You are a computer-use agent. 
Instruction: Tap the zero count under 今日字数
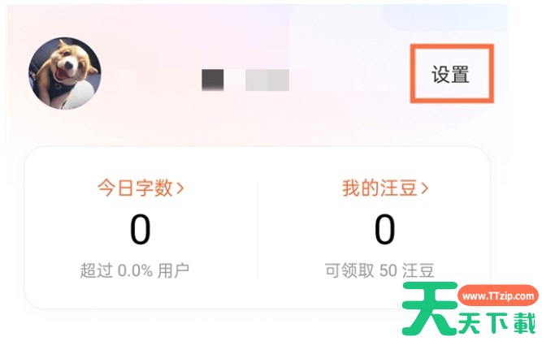pyautogui.click(x=140, y=231)
